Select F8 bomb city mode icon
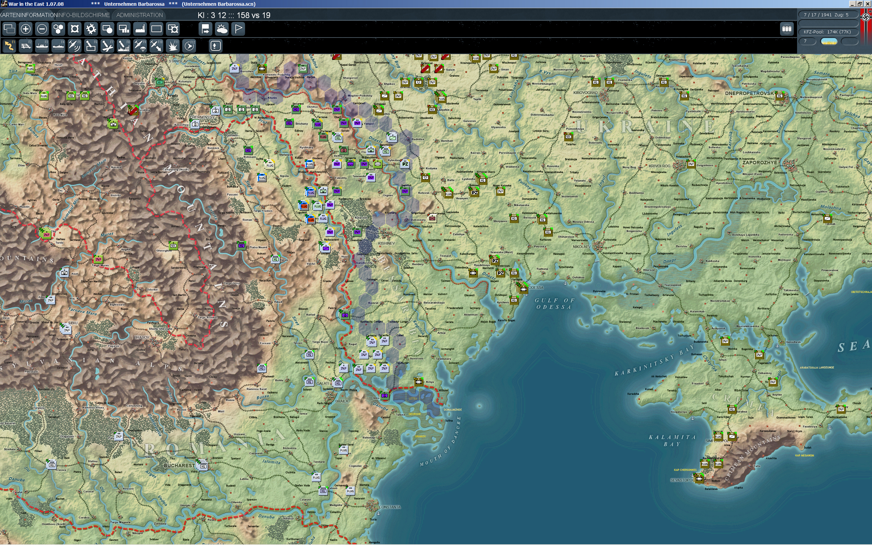 pyautogui.click(x=124, y=46)
